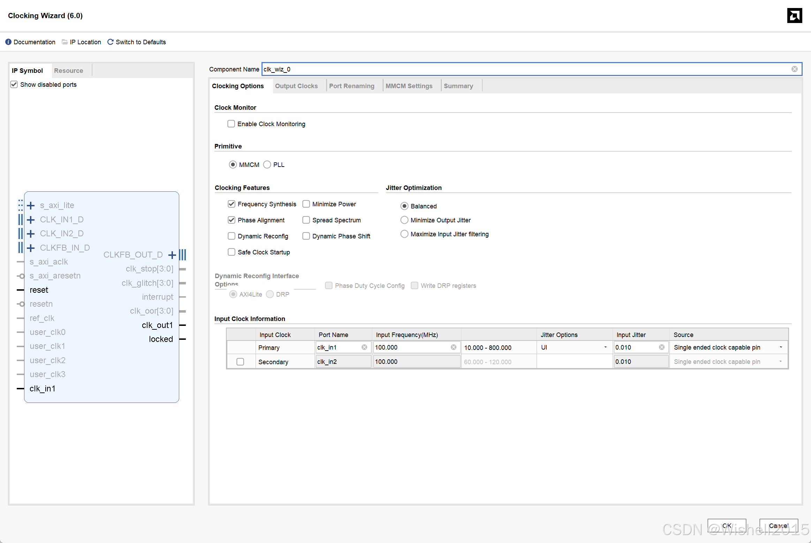811x543 pixels.
Task: Select the PLL primitive option
Action: point(267,165)
